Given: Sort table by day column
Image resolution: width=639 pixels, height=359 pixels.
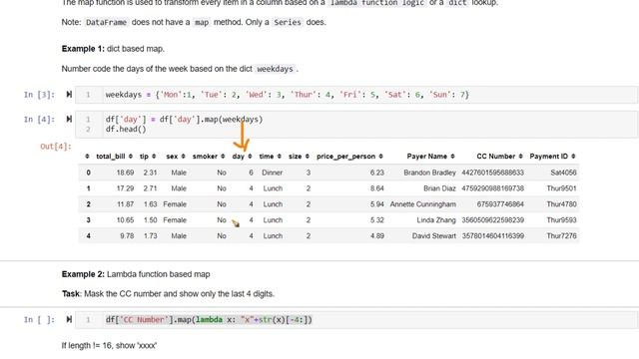Looking at the screenshot, I should click(x=250, y=157).
